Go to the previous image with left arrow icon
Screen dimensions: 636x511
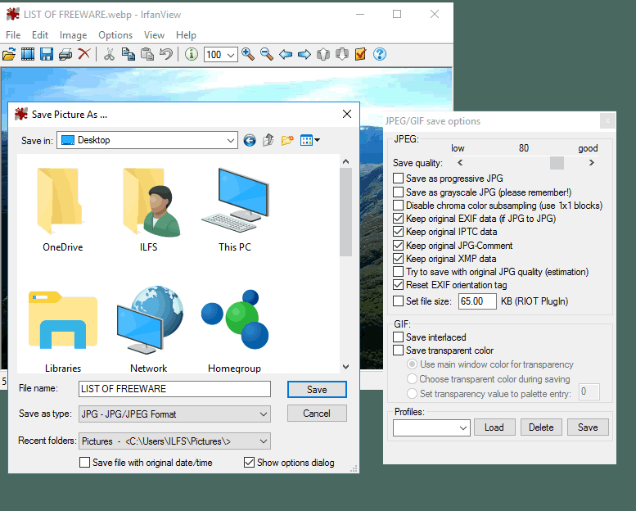286,54
